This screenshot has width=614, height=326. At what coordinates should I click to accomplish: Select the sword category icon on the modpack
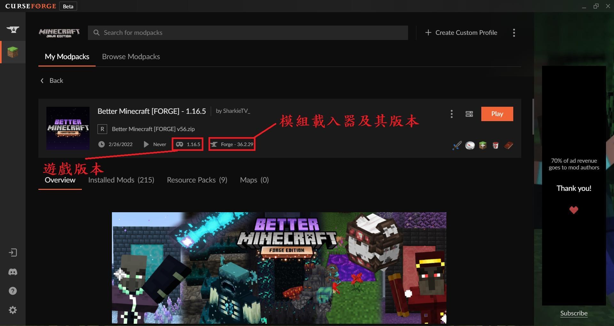[x=457, y=145]
